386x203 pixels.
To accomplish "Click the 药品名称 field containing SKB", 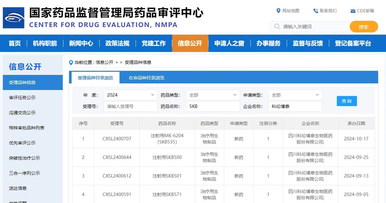I will [213, 106].
